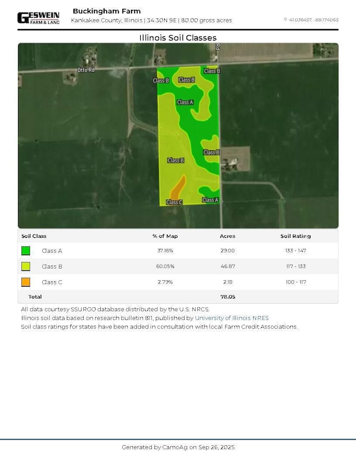Click the 37.16% value in Class A row
The image size is (356, 461).
click(165, 251)
